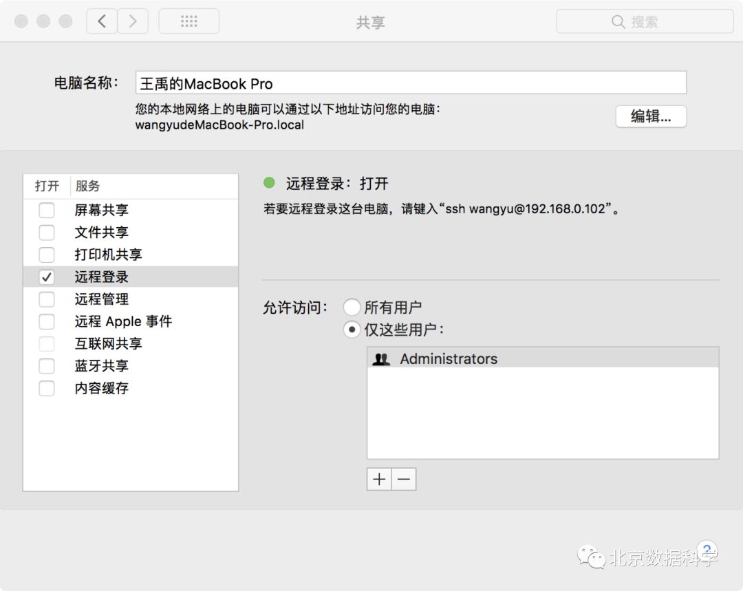Select the 所有用户 radio button

pyautogui.click(x=352, y=307)
